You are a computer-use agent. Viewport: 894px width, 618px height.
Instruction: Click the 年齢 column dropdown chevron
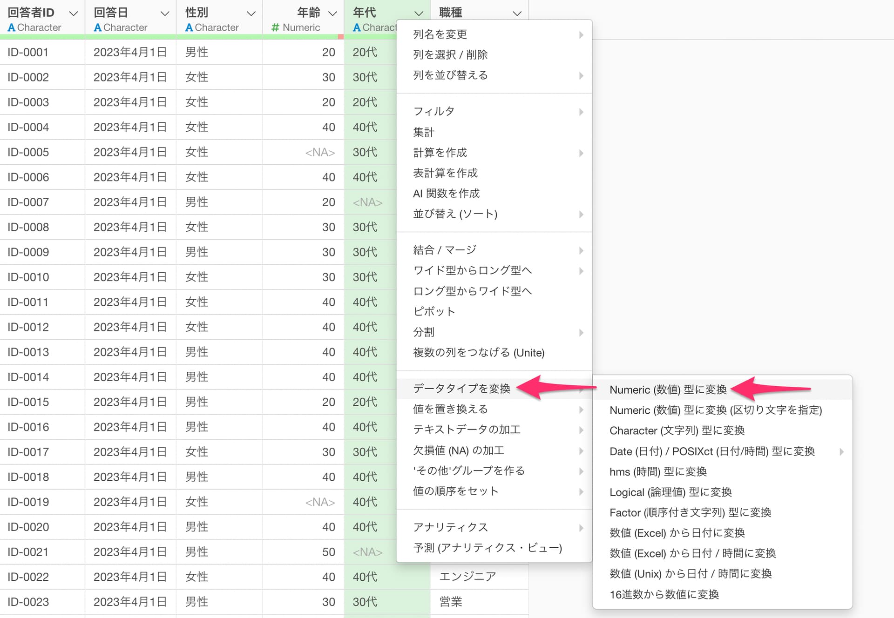click(332, 13)
